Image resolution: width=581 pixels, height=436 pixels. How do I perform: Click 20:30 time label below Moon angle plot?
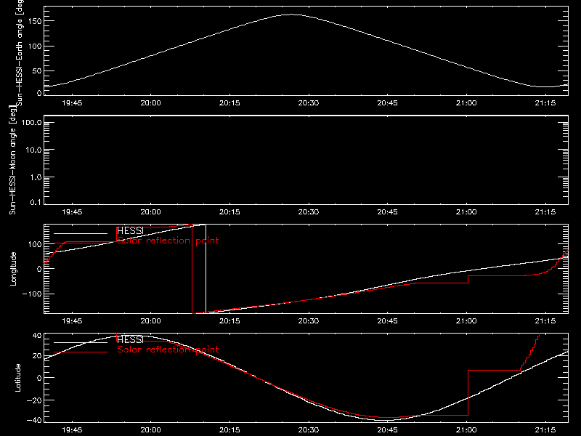[x=308, y=211]
